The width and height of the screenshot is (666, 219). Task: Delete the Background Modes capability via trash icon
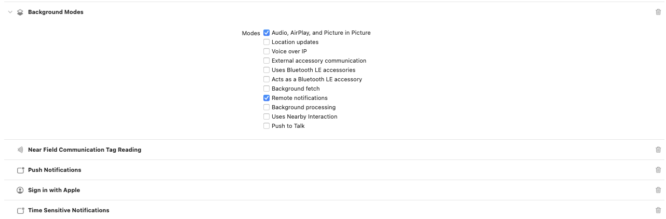[x=658, y=12]
